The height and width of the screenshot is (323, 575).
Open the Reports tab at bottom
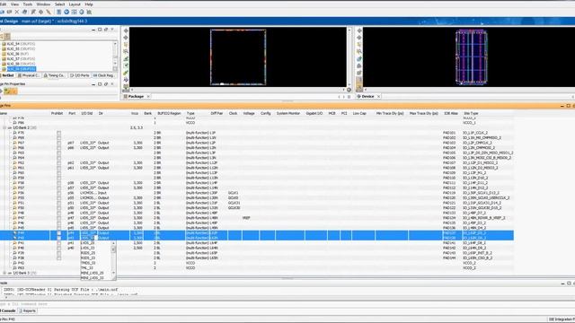28,311
